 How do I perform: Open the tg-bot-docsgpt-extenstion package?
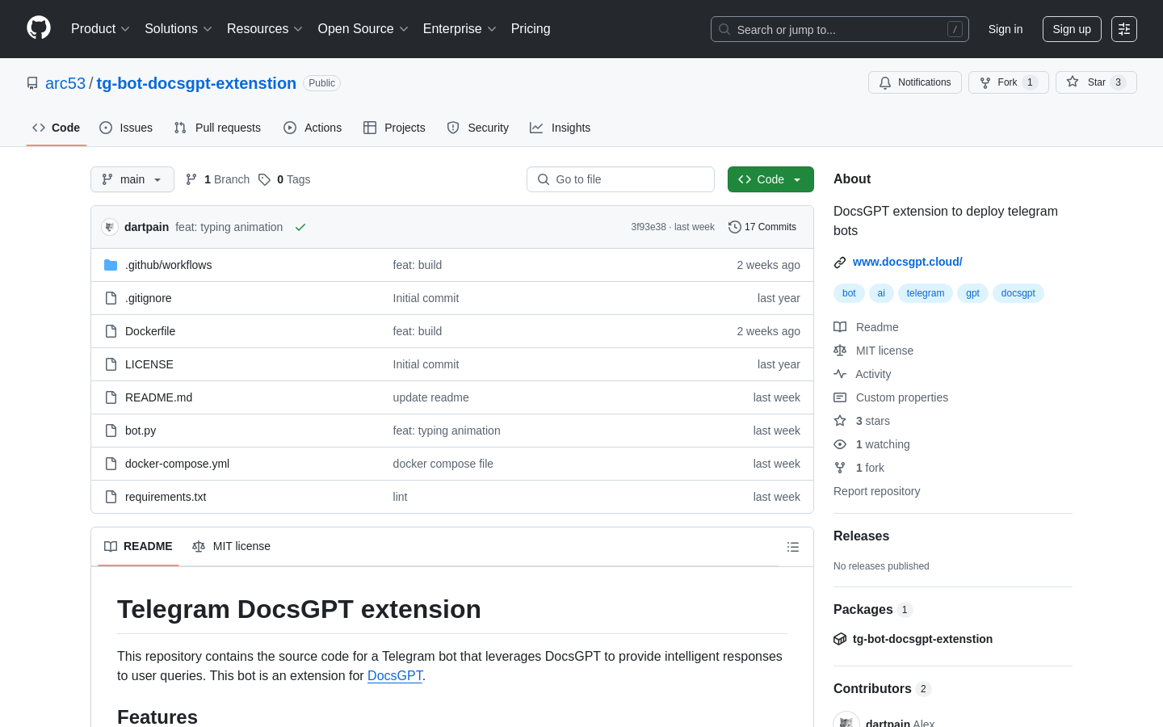(922, 639)
